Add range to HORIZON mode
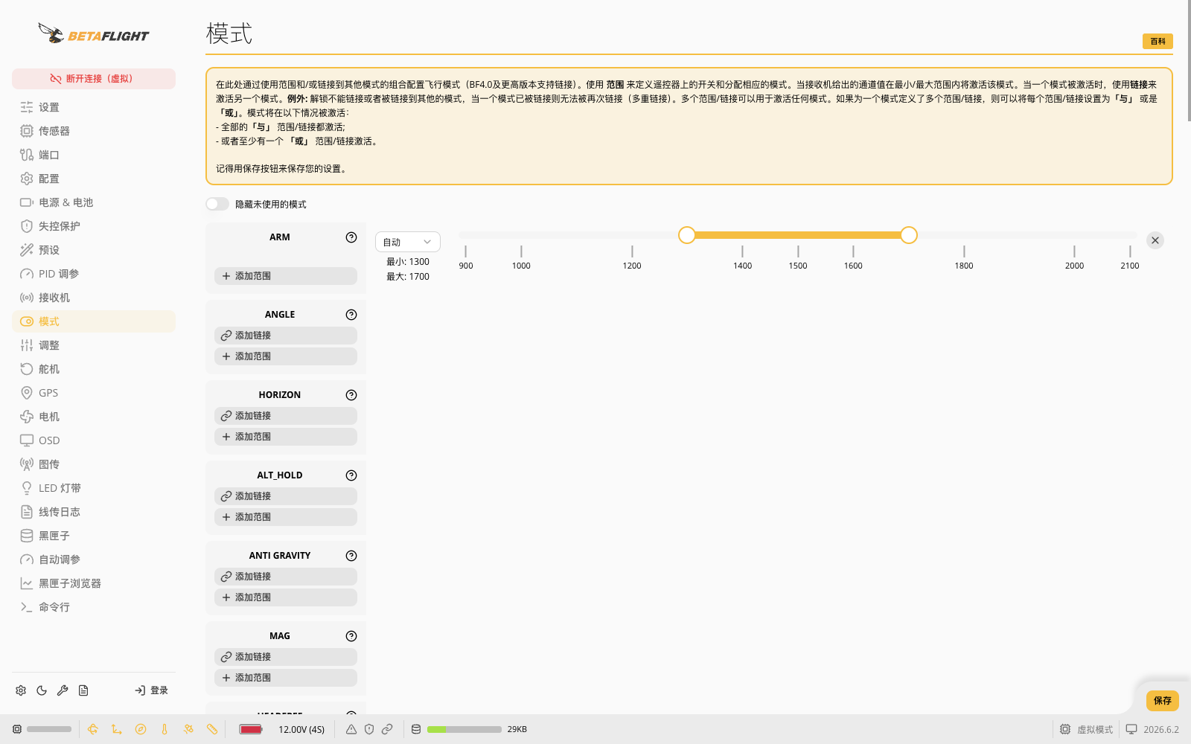1191x744 pixels. pyautogui.click(x=286, y=437)
